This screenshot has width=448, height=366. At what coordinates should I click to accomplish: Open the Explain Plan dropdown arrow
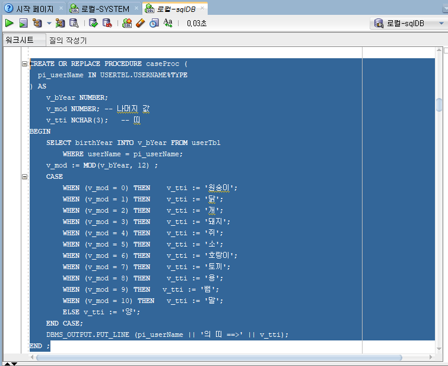[x=49, y=23]
